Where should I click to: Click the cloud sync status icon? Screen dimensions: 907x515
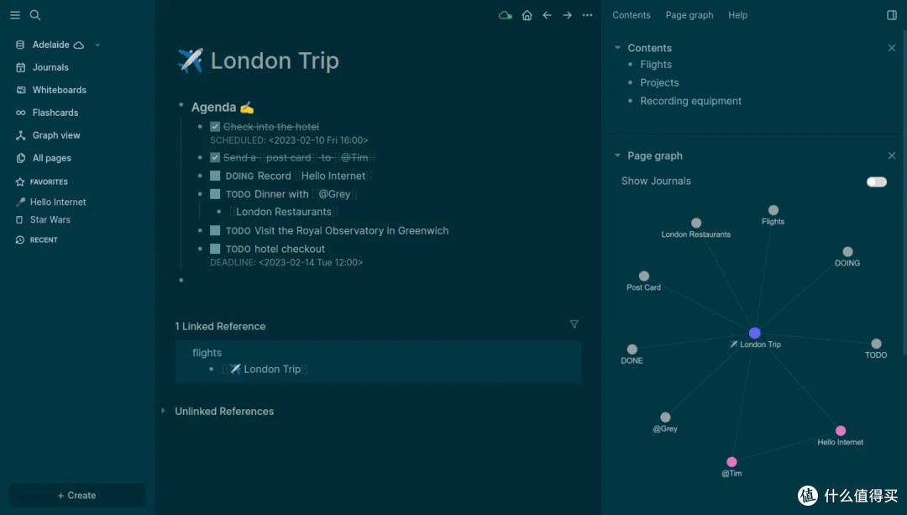click(x=505, y=15)
